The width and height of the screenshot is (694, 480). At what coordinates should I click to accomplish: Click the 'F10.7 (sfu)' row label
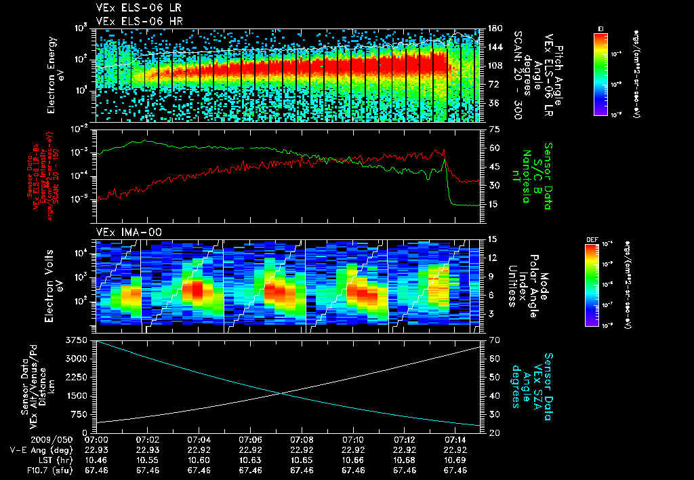[49, 471]
